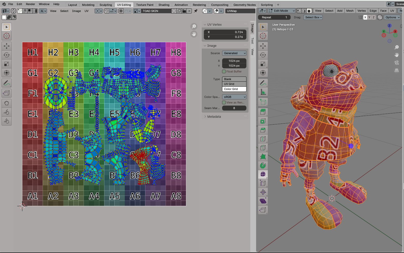Viewport: 404px width, 253px height.
Task: Select the Inset Faces tool
Action: coord(263,121)
